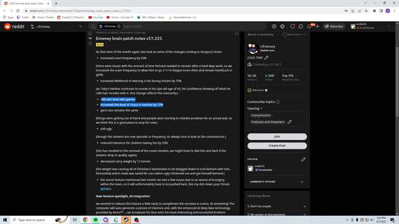Share this page from address bar
Viewport: 399px width, 224px height.
coord(359,11)
